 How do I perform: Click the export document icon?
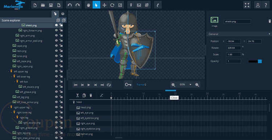pos(59,5)
